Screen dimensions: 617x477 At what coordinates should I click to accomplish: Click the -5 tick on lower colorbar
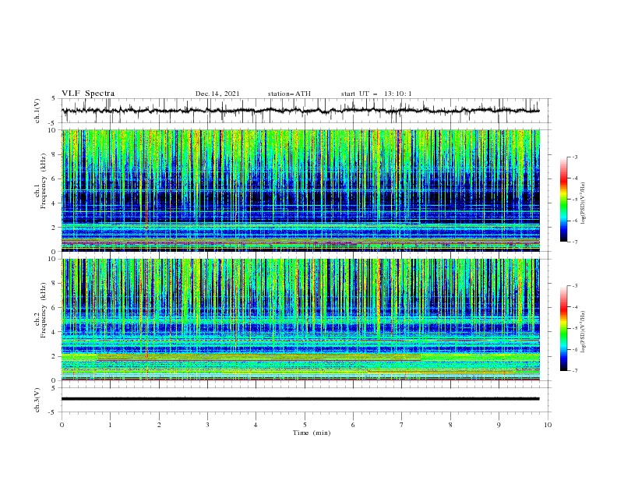pyautogui.click(x=574, y=328)
